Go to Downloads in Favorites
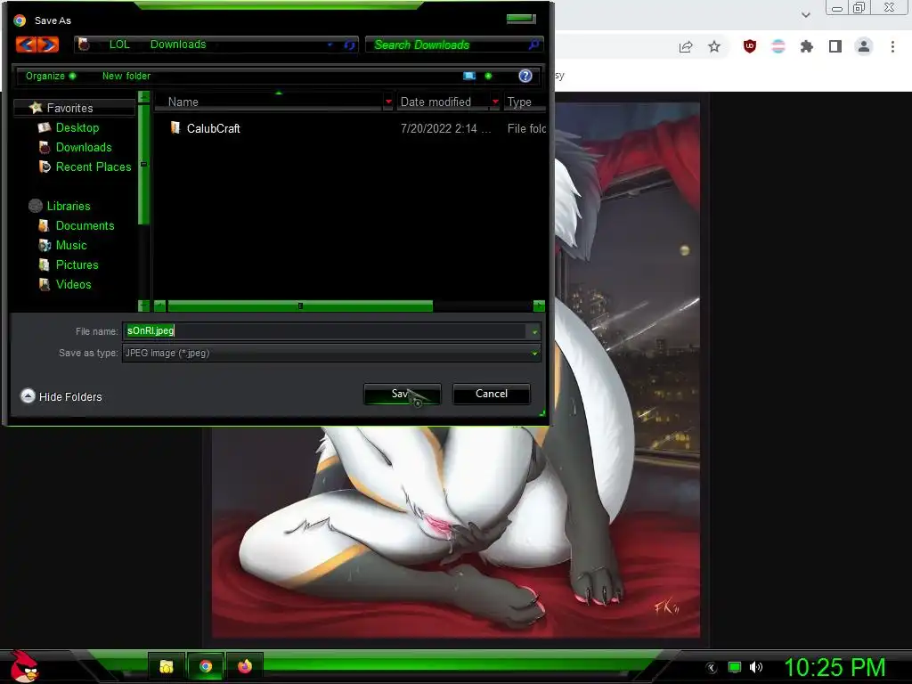Image resolution: width=912 pixels, height=684 pixels. click(84, 148)
